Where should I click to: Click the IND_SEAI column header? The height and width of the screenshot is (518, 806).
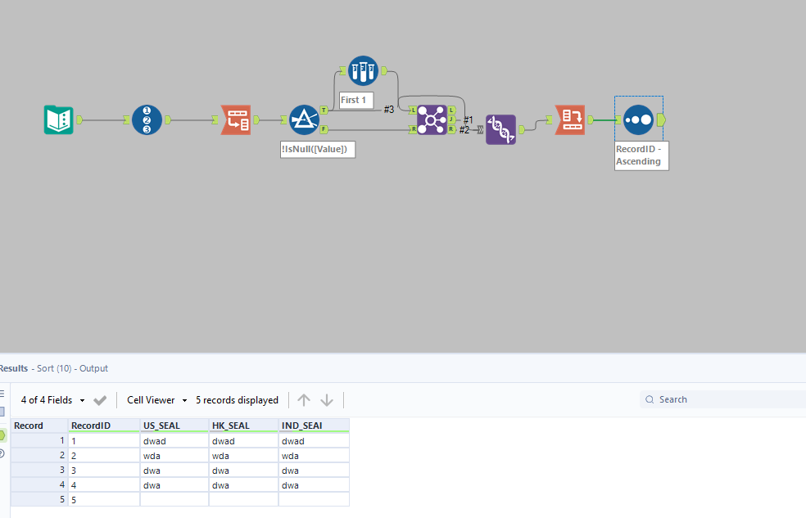[314, 426]
